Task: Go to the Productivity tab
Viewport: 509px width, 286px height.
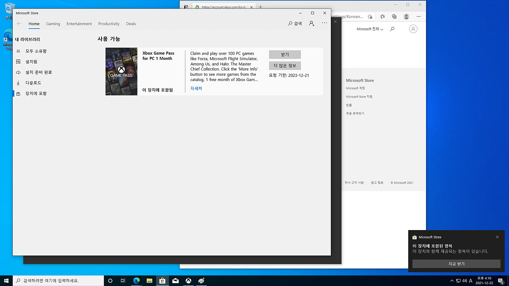Action: point(109,24)
